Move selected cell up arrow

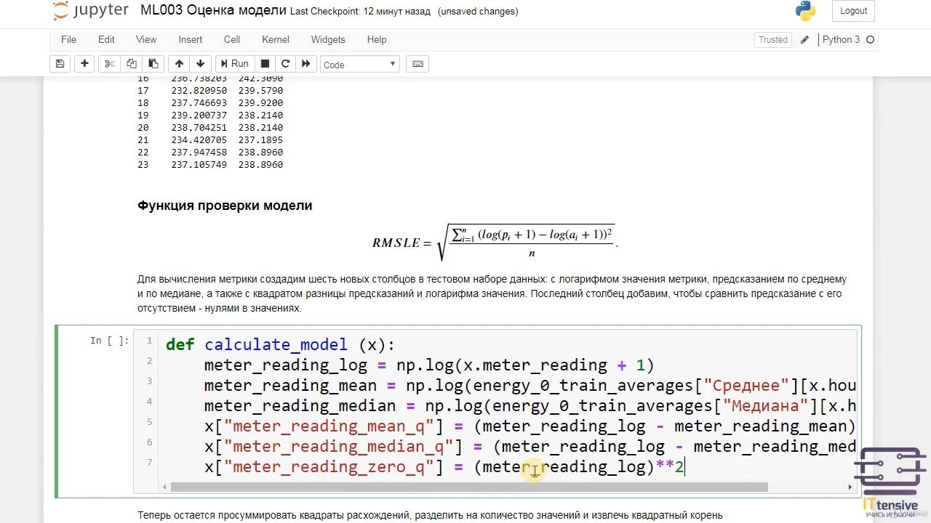180,64
